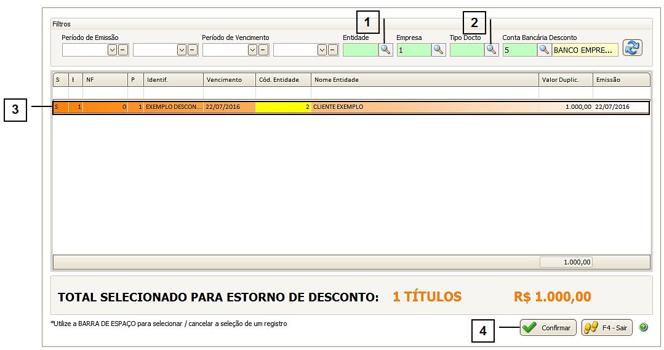Sort by the Vencimento column header
The image size is (664, 350).
[x=229, y=80]
